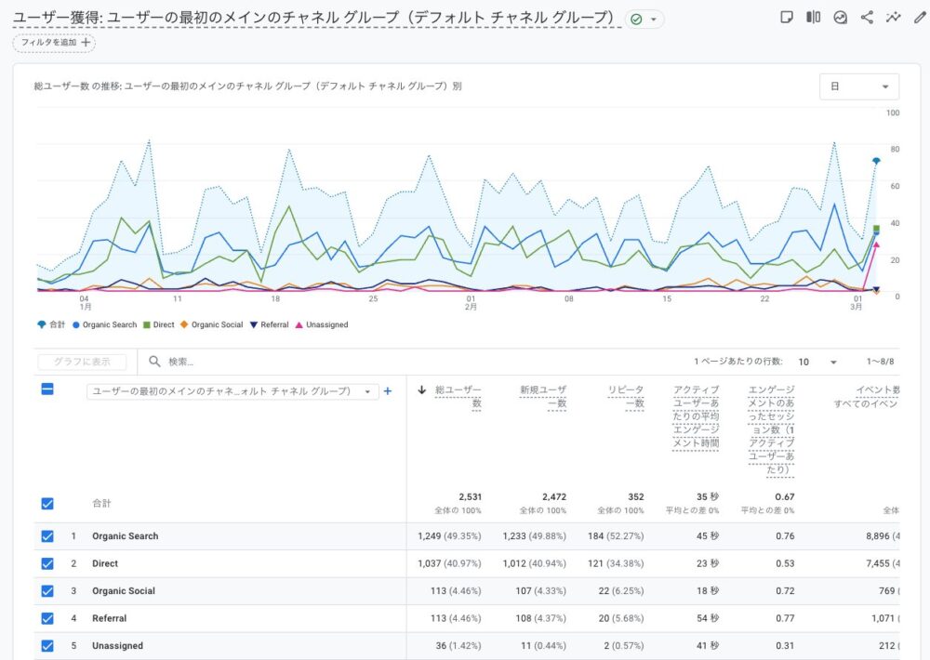Click the 検索 table search field
The image size is (930, 660).
tap(279, 362)
